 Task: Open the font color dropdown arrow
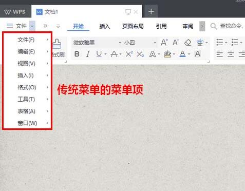[189, 54]
